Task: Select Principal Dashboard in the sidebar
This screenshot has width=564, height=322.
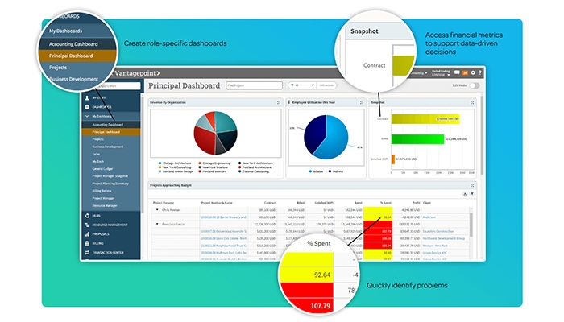Action: tap(111, 132)
